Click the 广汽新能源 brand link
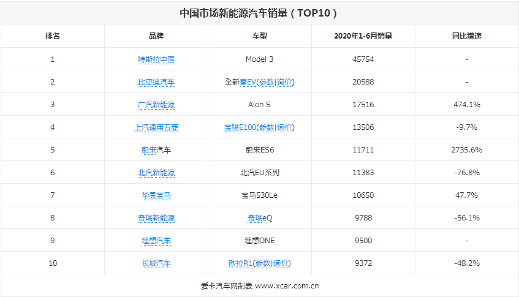The width and height of the screenshot is (519, 297). (x=156, y=105)
